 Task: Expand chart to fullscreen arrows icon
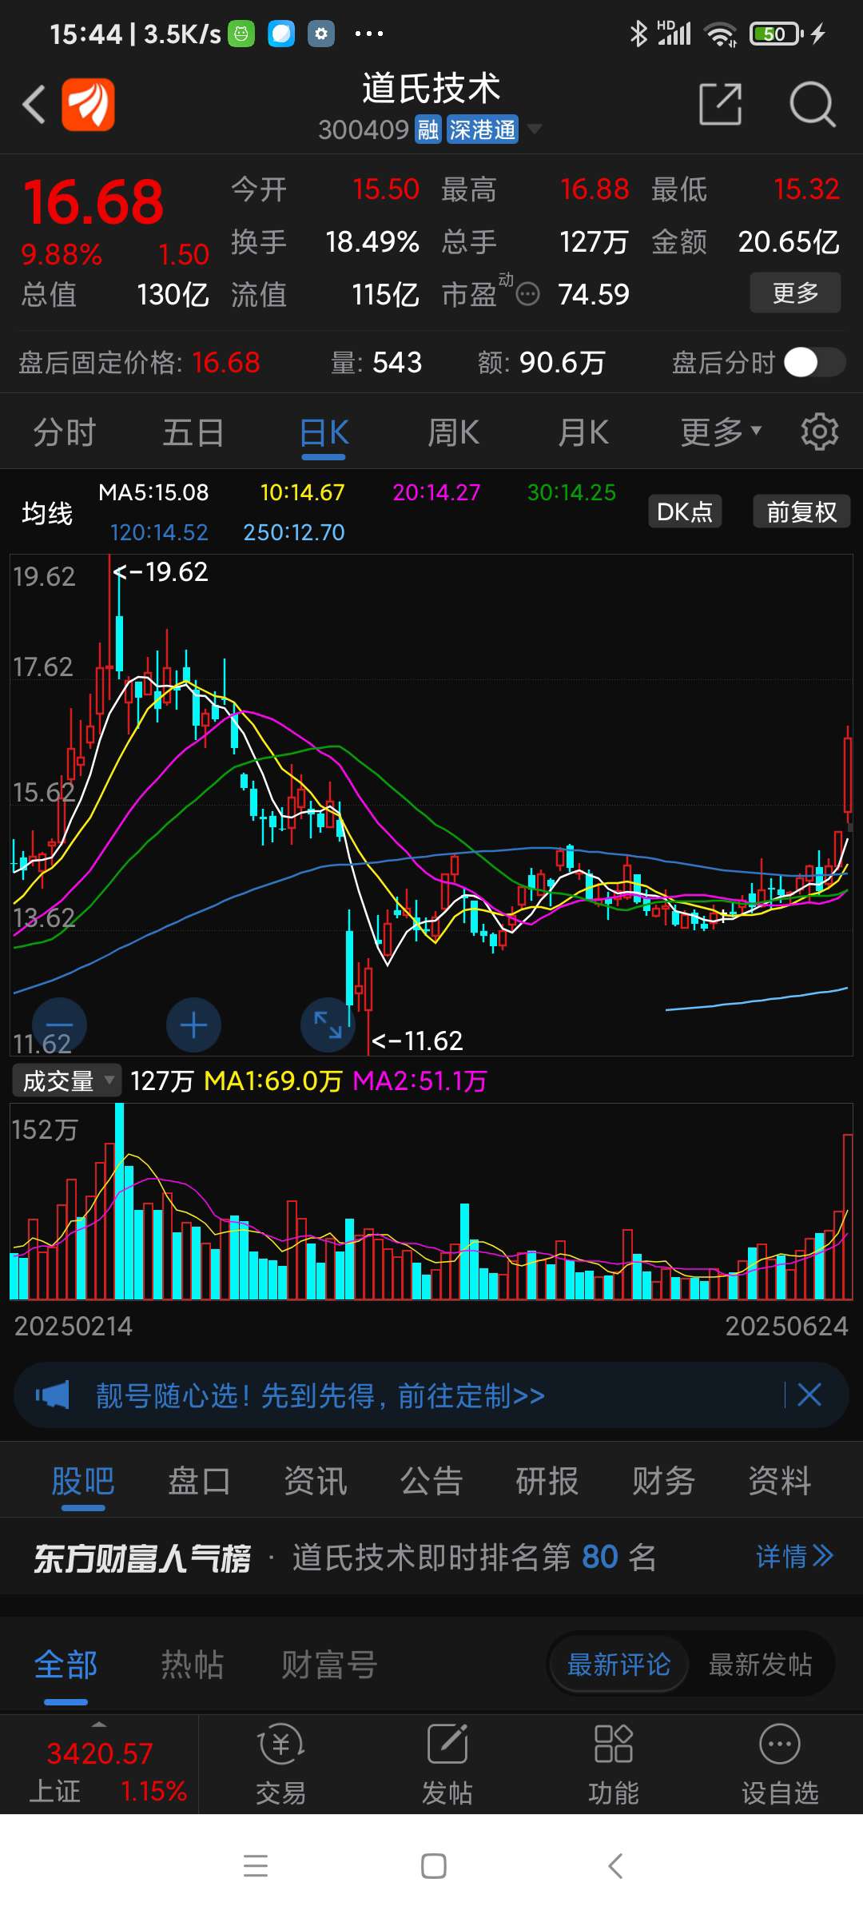(x=328, y=1025)
